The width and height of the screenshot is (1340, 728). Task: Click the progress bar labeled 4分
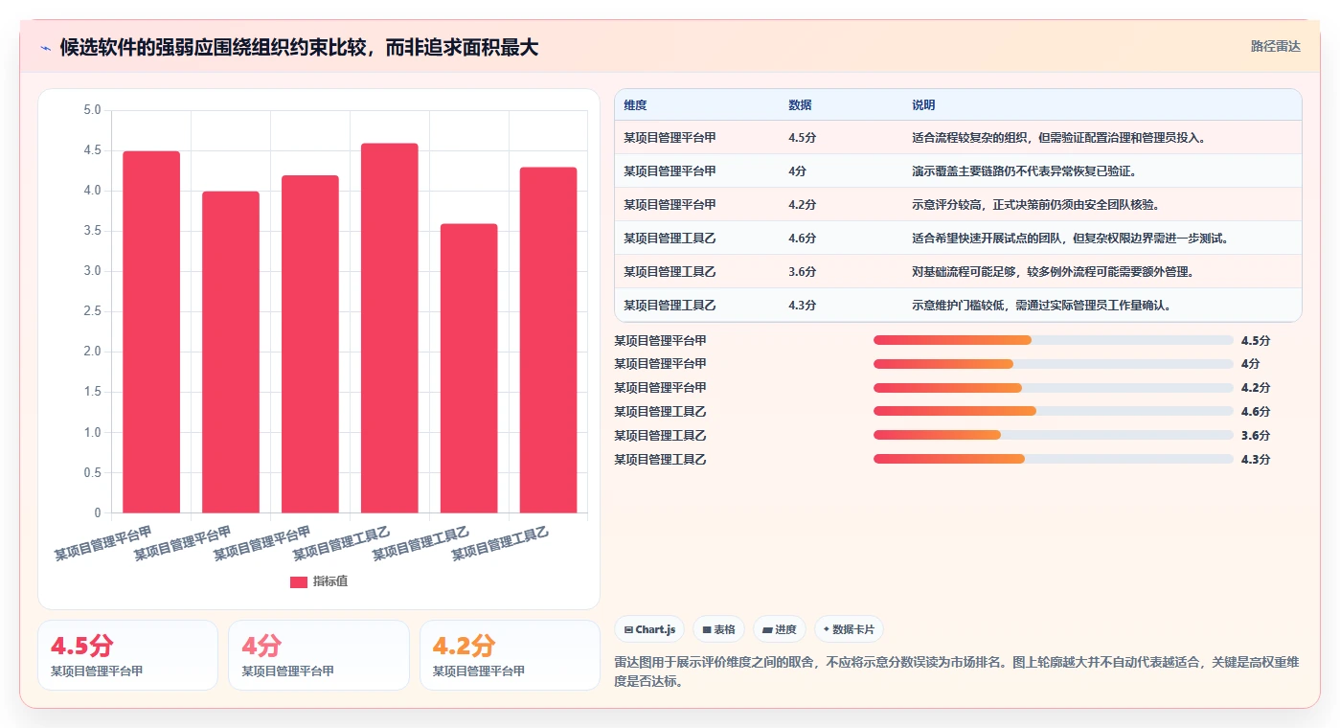(1054, 364)
